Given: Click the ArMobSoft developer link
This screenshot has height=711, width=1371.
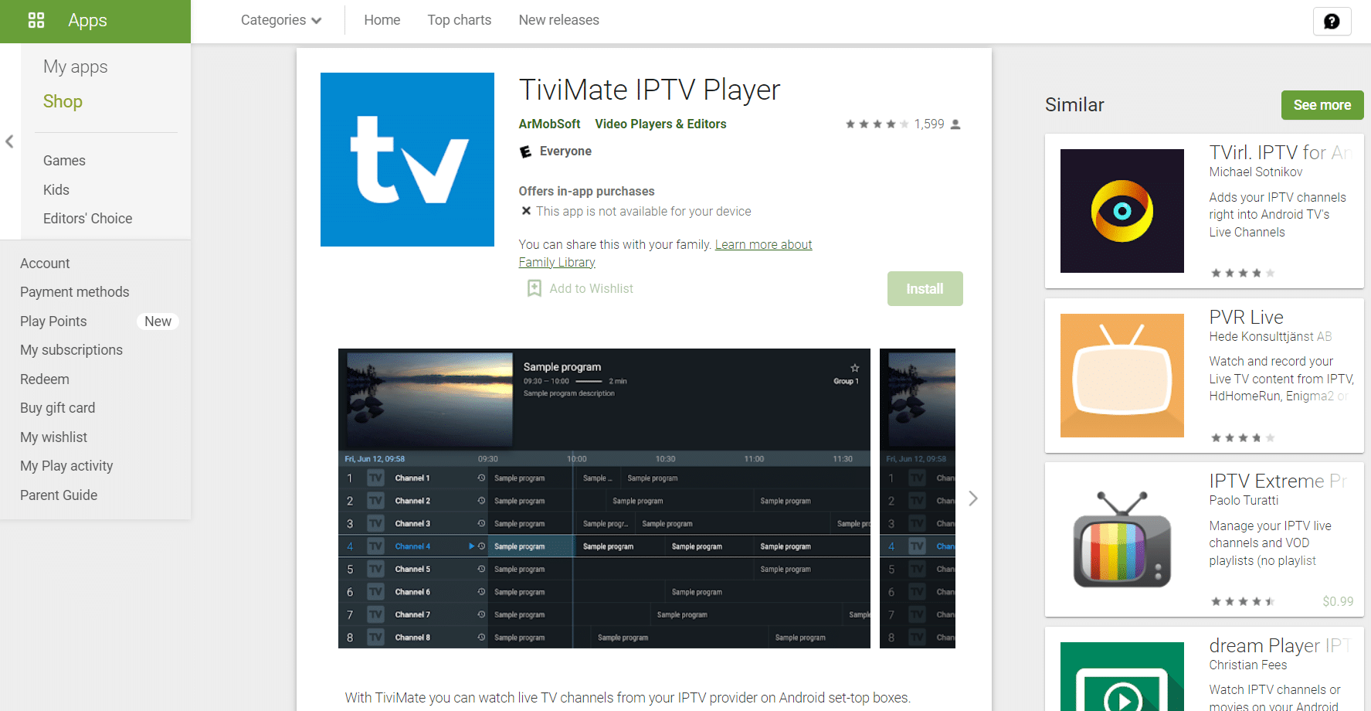Looking at the screenshot, I should pyautogui.click(x=549, y=124).
